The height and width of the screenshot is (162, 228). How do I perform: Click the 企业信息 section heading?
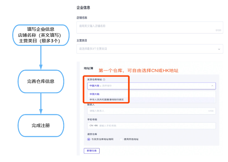(83, 7)
